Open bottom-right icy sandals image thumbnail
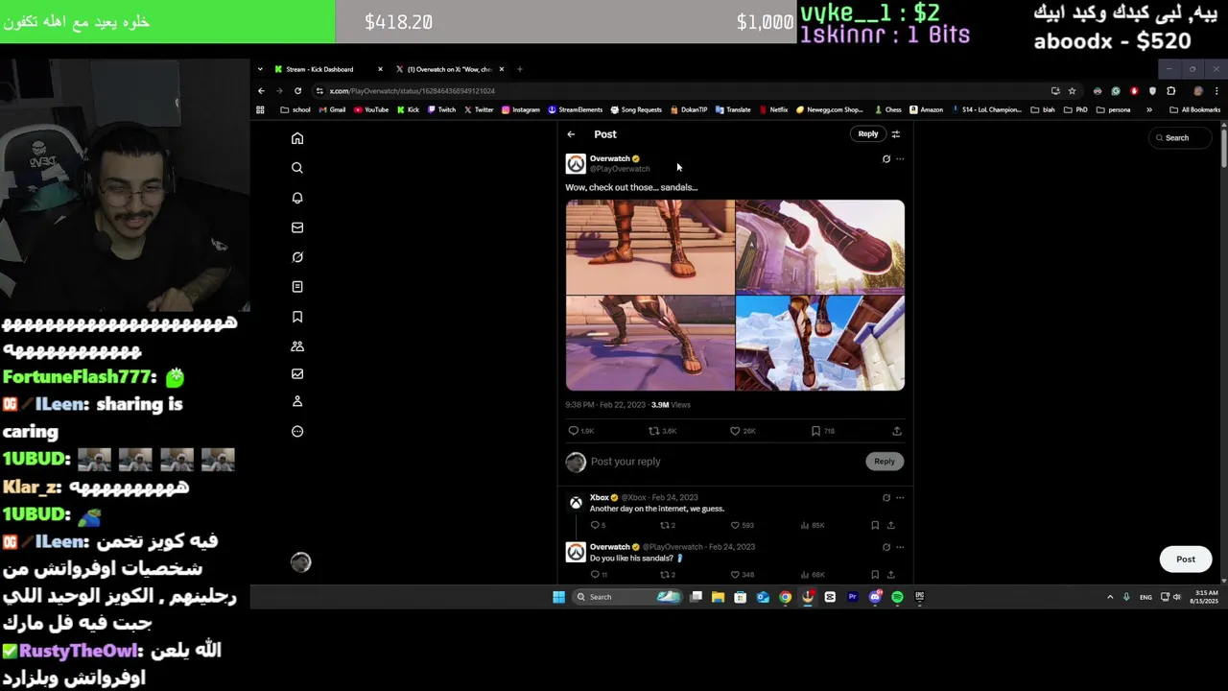This screenshot has width=1228, height=691. 820,343
